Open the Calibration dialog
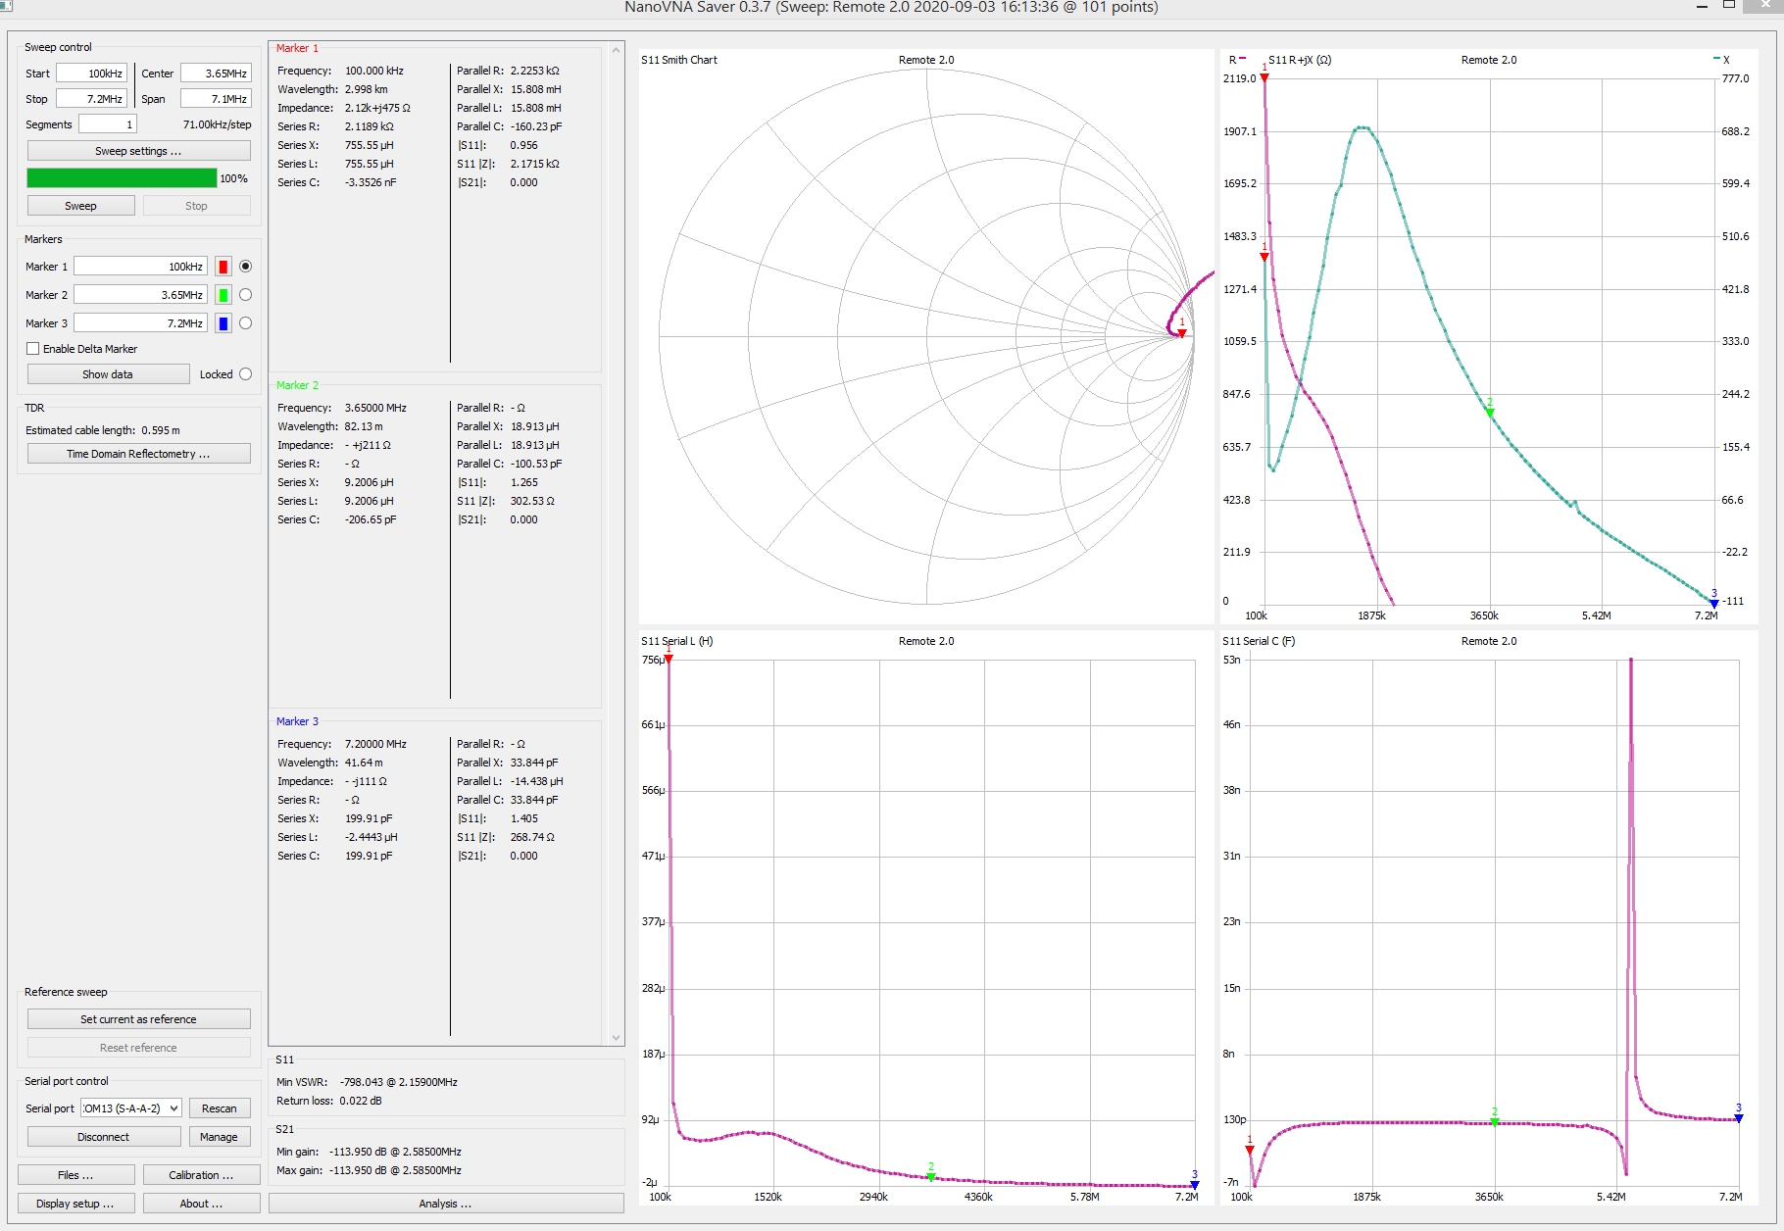This screenshot has width=1784, height=1231. tap(201, 1175)
